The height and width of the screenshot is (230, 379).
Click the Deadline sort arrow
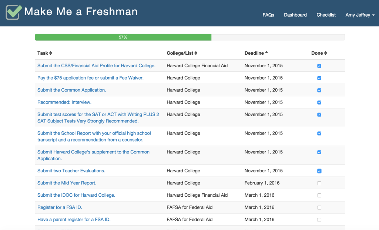coord(266,52)
